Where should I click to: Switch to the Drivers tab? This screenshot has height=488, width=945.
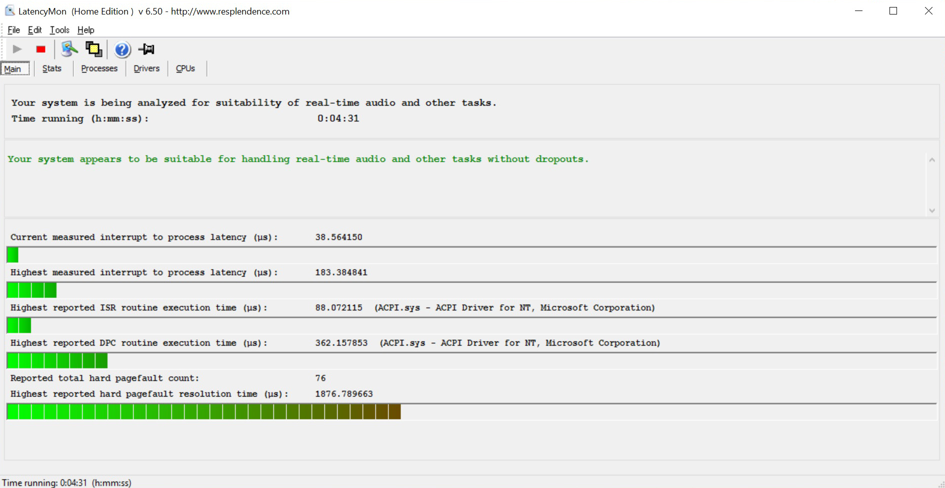[146, 68]
